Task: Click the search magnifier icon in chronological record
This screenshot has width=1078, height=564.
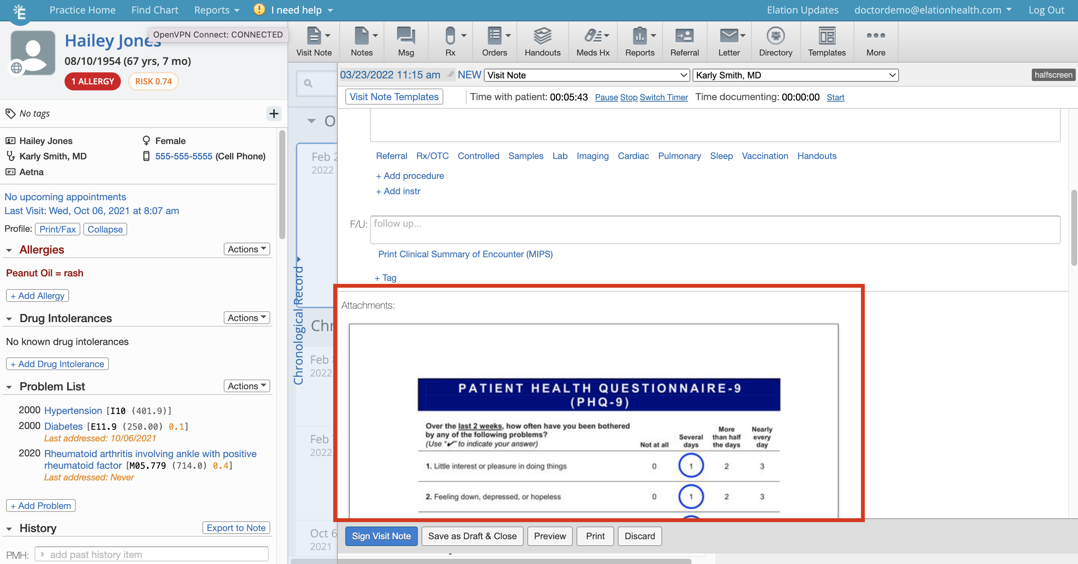Action: click(x=309, y=84)
